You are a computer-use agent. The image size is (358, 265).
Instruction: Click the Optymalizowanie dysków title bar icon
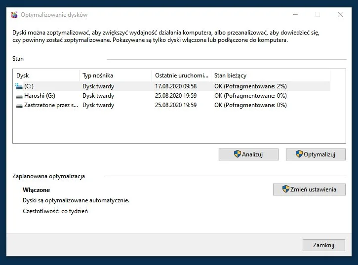point(14,15)
